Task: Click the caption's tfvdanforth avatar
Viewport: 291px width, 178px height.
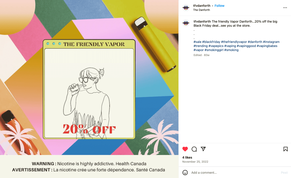Action: coord(186,23)
